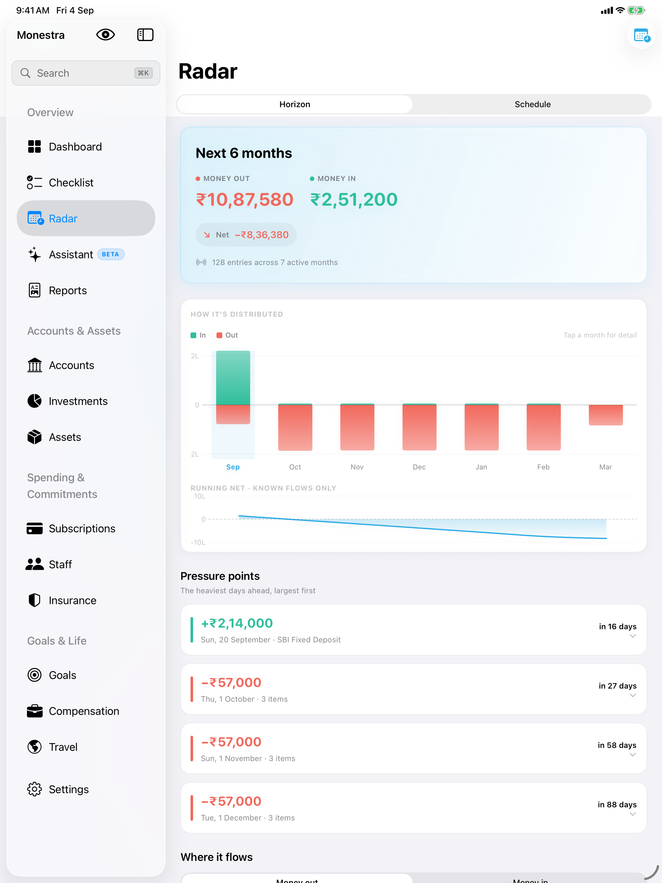
Task: Open Dashboard from the sidebar
Action: click(86, 147)
